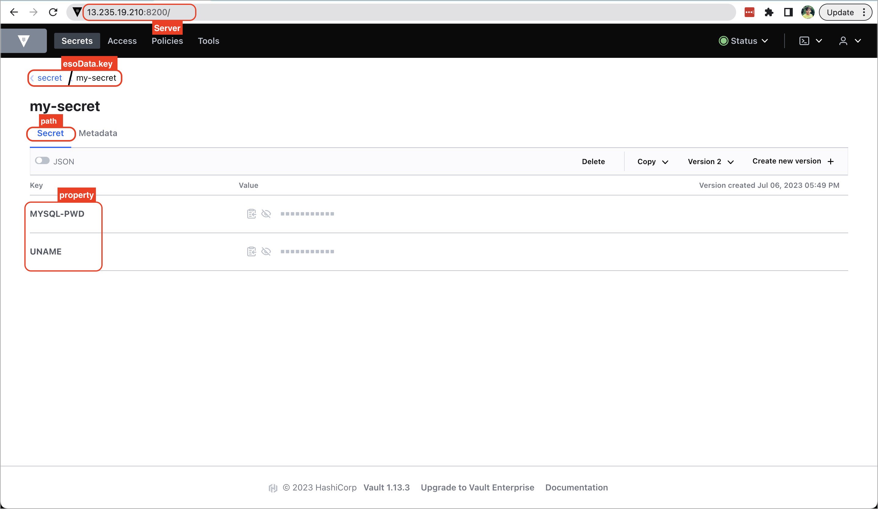Reveal the UNAME masked value

[x=266, y=251]
